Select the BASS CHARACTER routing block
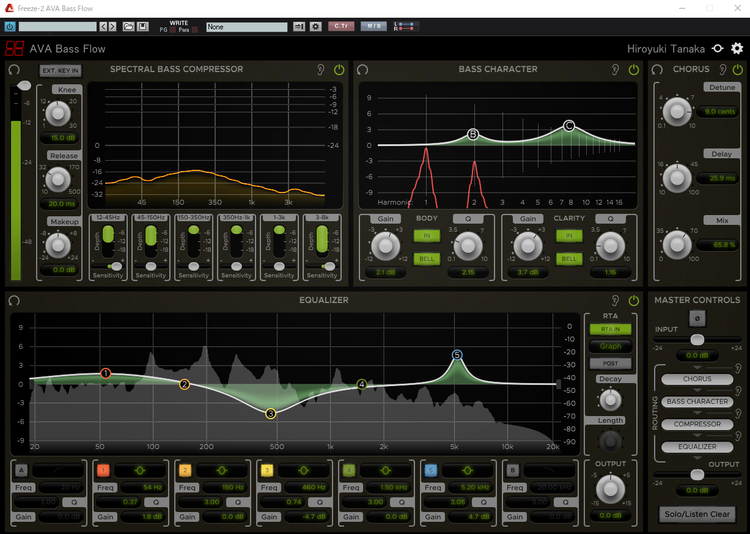 (697, 401)
